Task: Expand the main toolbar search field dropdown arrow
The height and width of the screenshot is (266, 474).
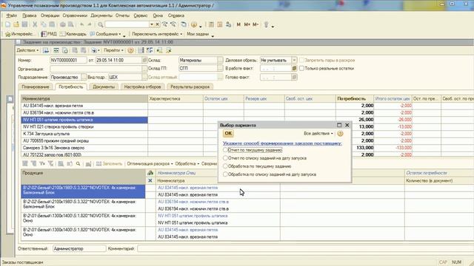Action: 152,24
